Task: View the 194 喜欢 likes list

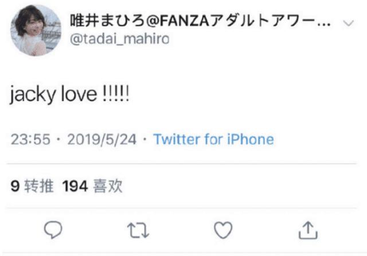Action: (x=92, y=186)
